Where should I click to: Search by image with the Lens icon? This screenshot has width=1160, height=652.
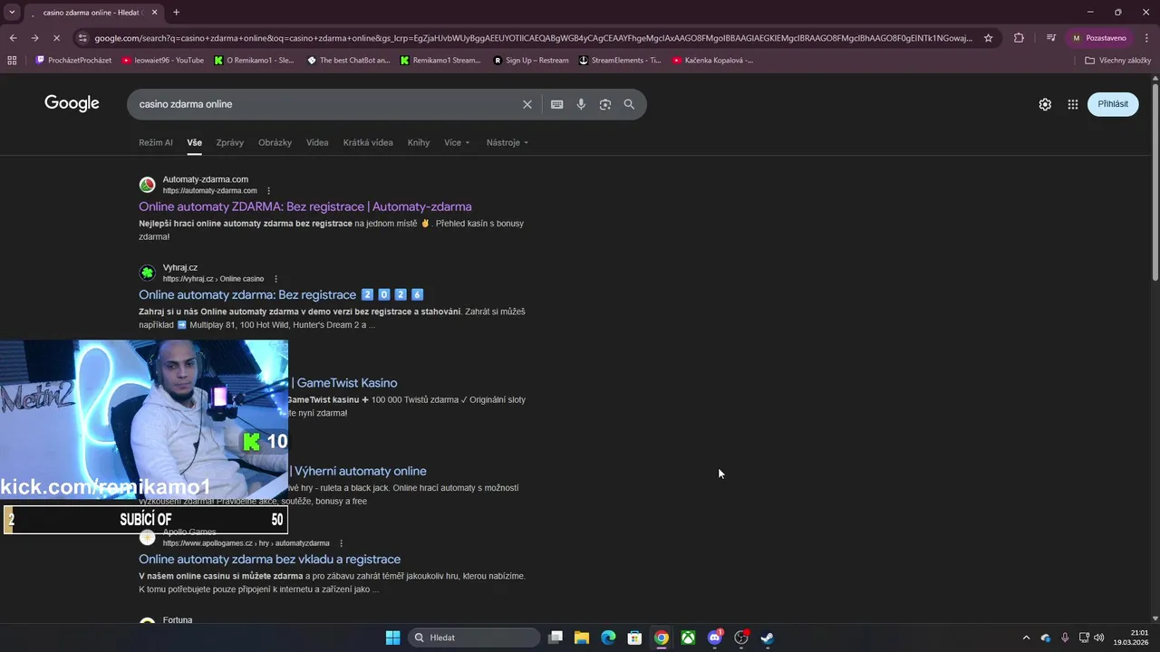[x=604, y=104]
